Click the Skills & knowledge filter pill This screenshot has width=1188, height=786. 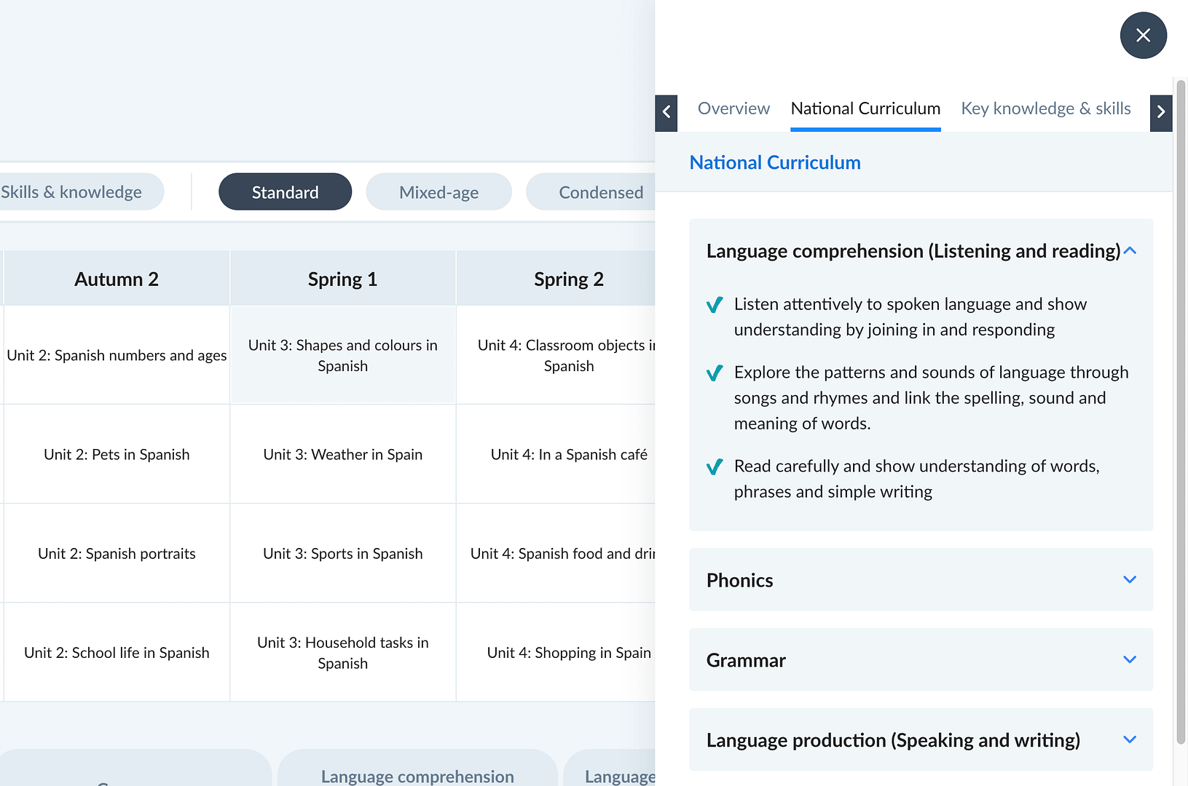[73, 192]
